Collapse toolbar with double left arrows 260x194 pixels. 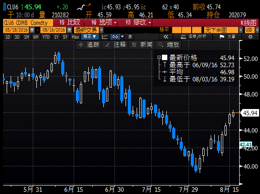(166, 37)
